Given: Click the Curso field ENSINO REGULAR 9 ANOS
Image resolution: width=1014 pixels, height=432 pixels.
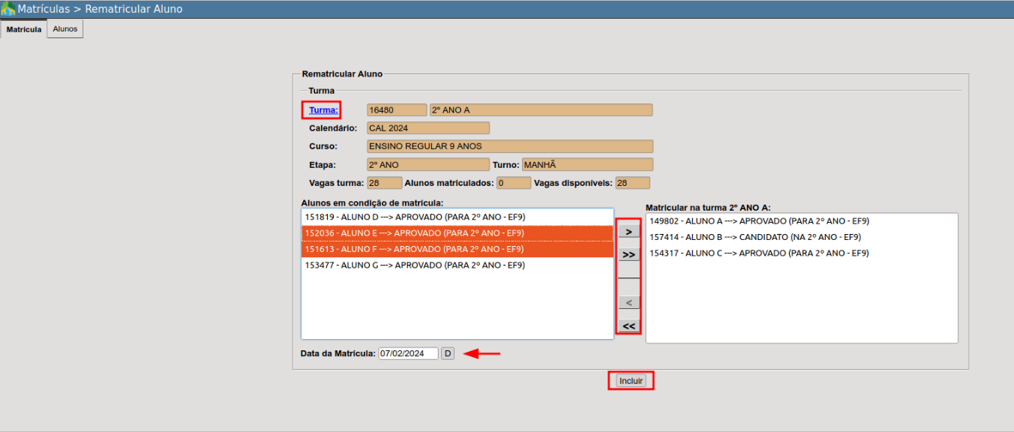Looking at the screenshot, I should pyautogui.click(x=509, y=146).
